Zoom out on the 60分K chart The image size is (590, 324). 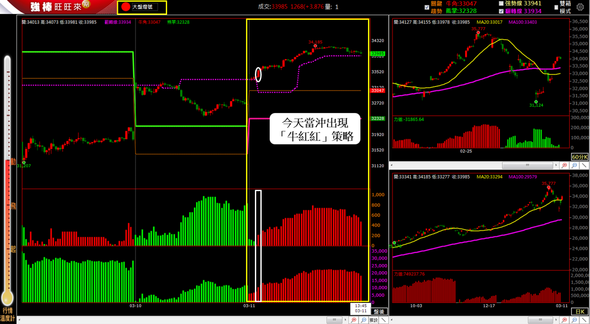574,166
